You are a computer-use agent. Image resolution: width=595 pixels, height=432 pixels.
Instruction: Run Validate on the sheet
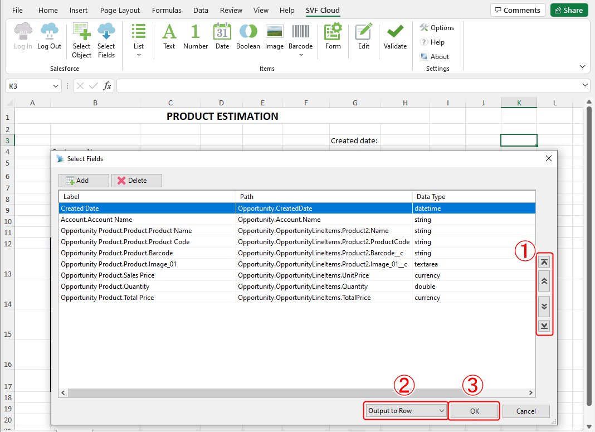coord(395,36)
